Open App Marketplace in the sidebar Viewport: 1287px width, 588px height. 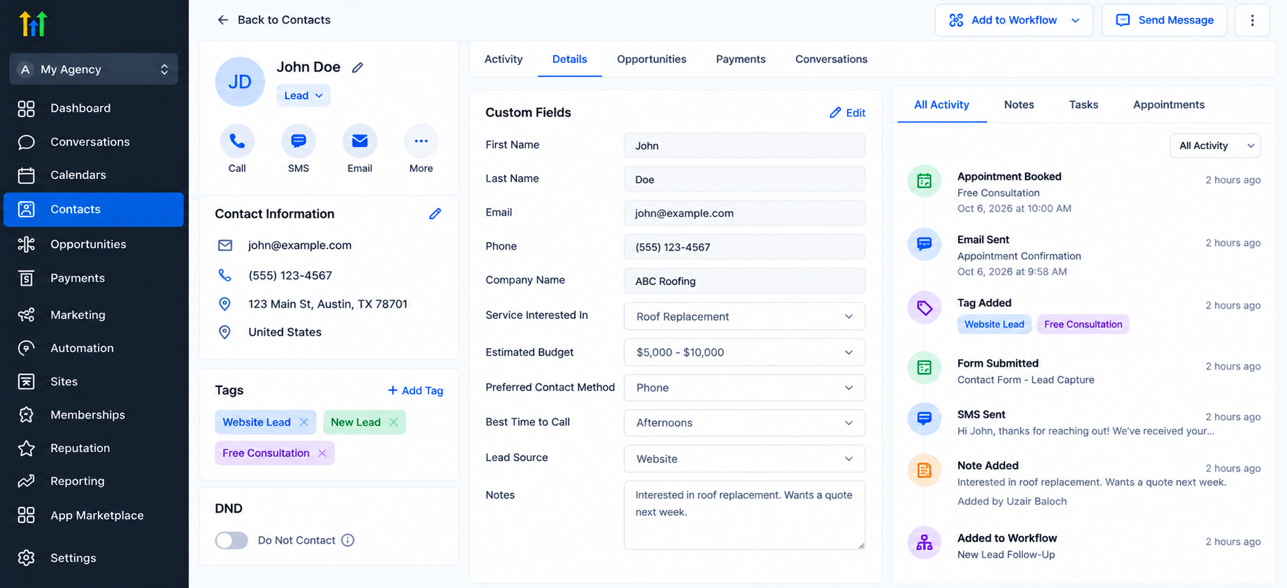point(94,515)
